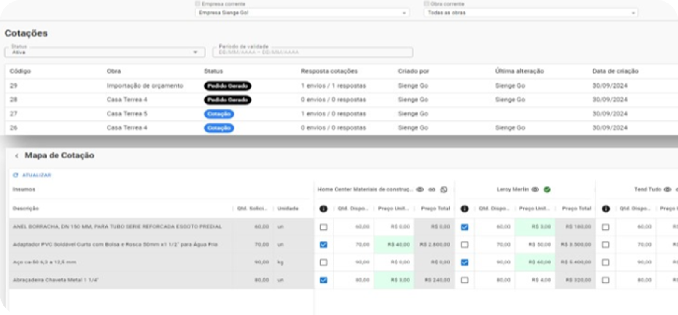678x315 pixels.
Task: Click the Tend Tudo supplier name
Action: coord(648,189)
